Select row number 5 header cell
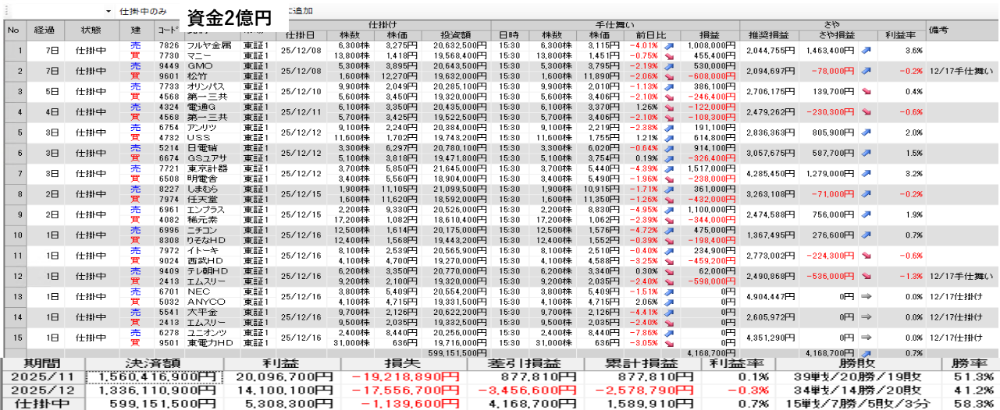This screenshot has width=1000, height=410. pyautogui.click(x=12, y=133)
